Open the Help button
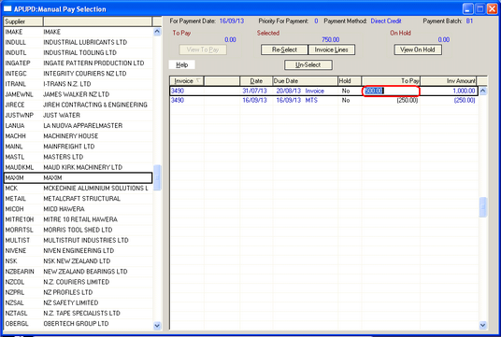The image size is (501, 337). (x=182, y=65)
